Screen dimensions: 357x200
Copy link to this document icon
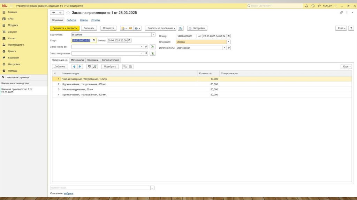pyautogui.click(x=341, y=13)
